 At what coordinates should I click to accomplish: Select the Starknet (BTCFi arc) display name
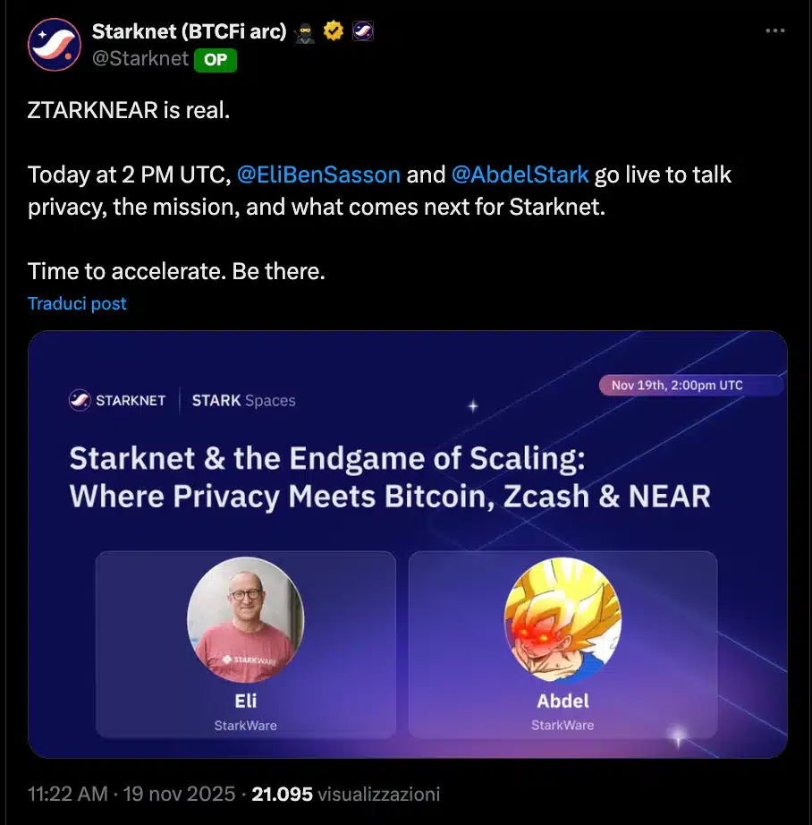pos(190,30)
